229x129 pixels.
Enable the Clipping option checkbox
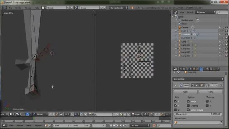point(188,105)
